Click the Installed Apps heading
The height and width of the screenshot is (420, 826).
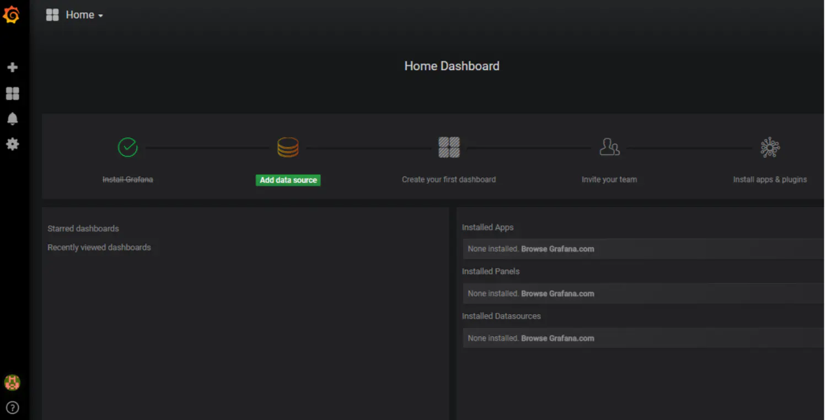point(488,228)
